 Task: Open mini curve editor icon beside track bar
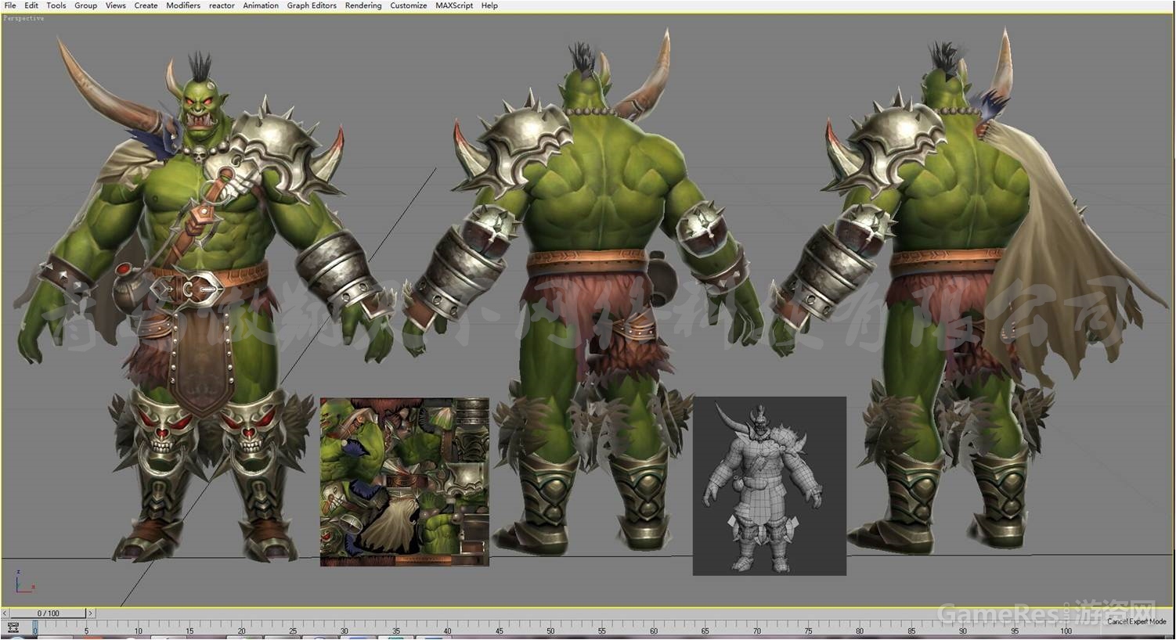[x=13, y=627]
